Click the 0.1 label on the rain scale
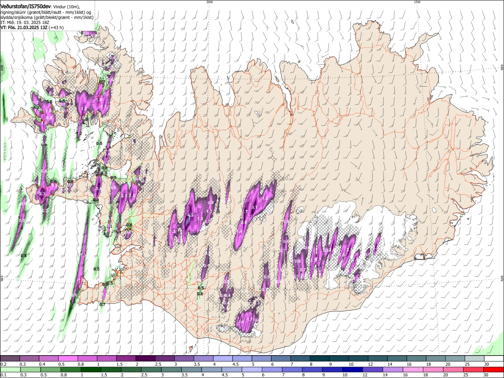 point(3,375)
